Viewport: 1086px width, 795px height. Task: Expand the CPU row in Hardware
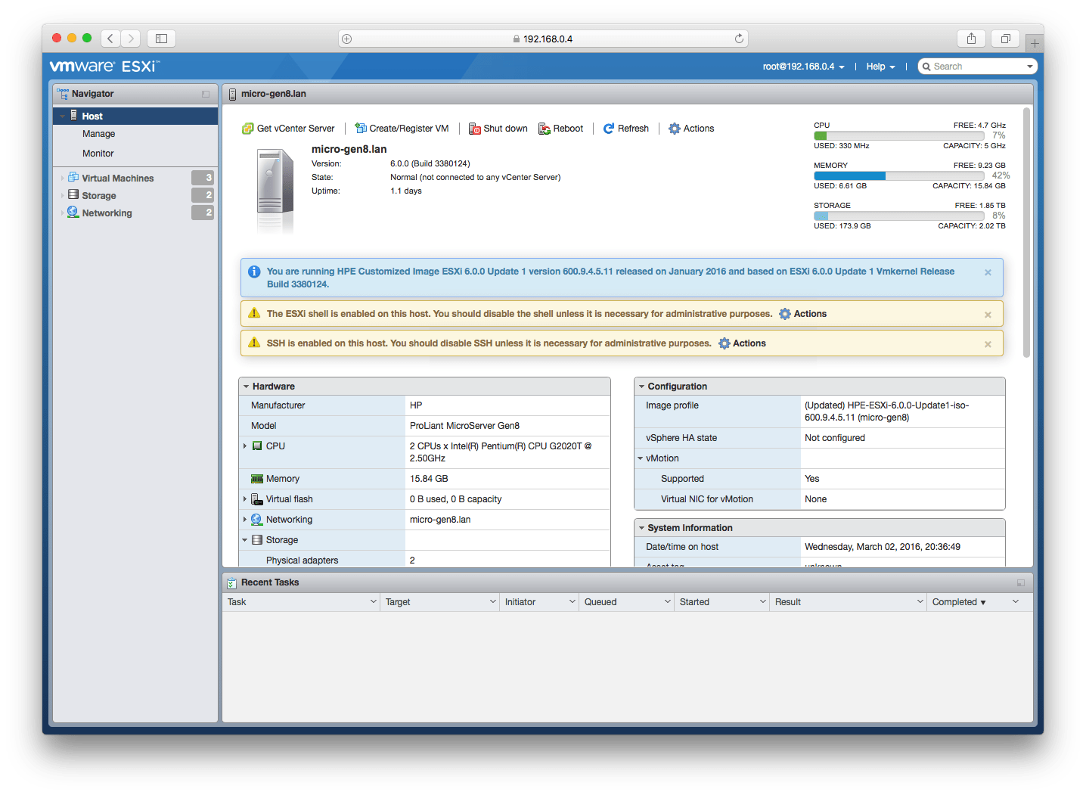click(x=245, y=446)
